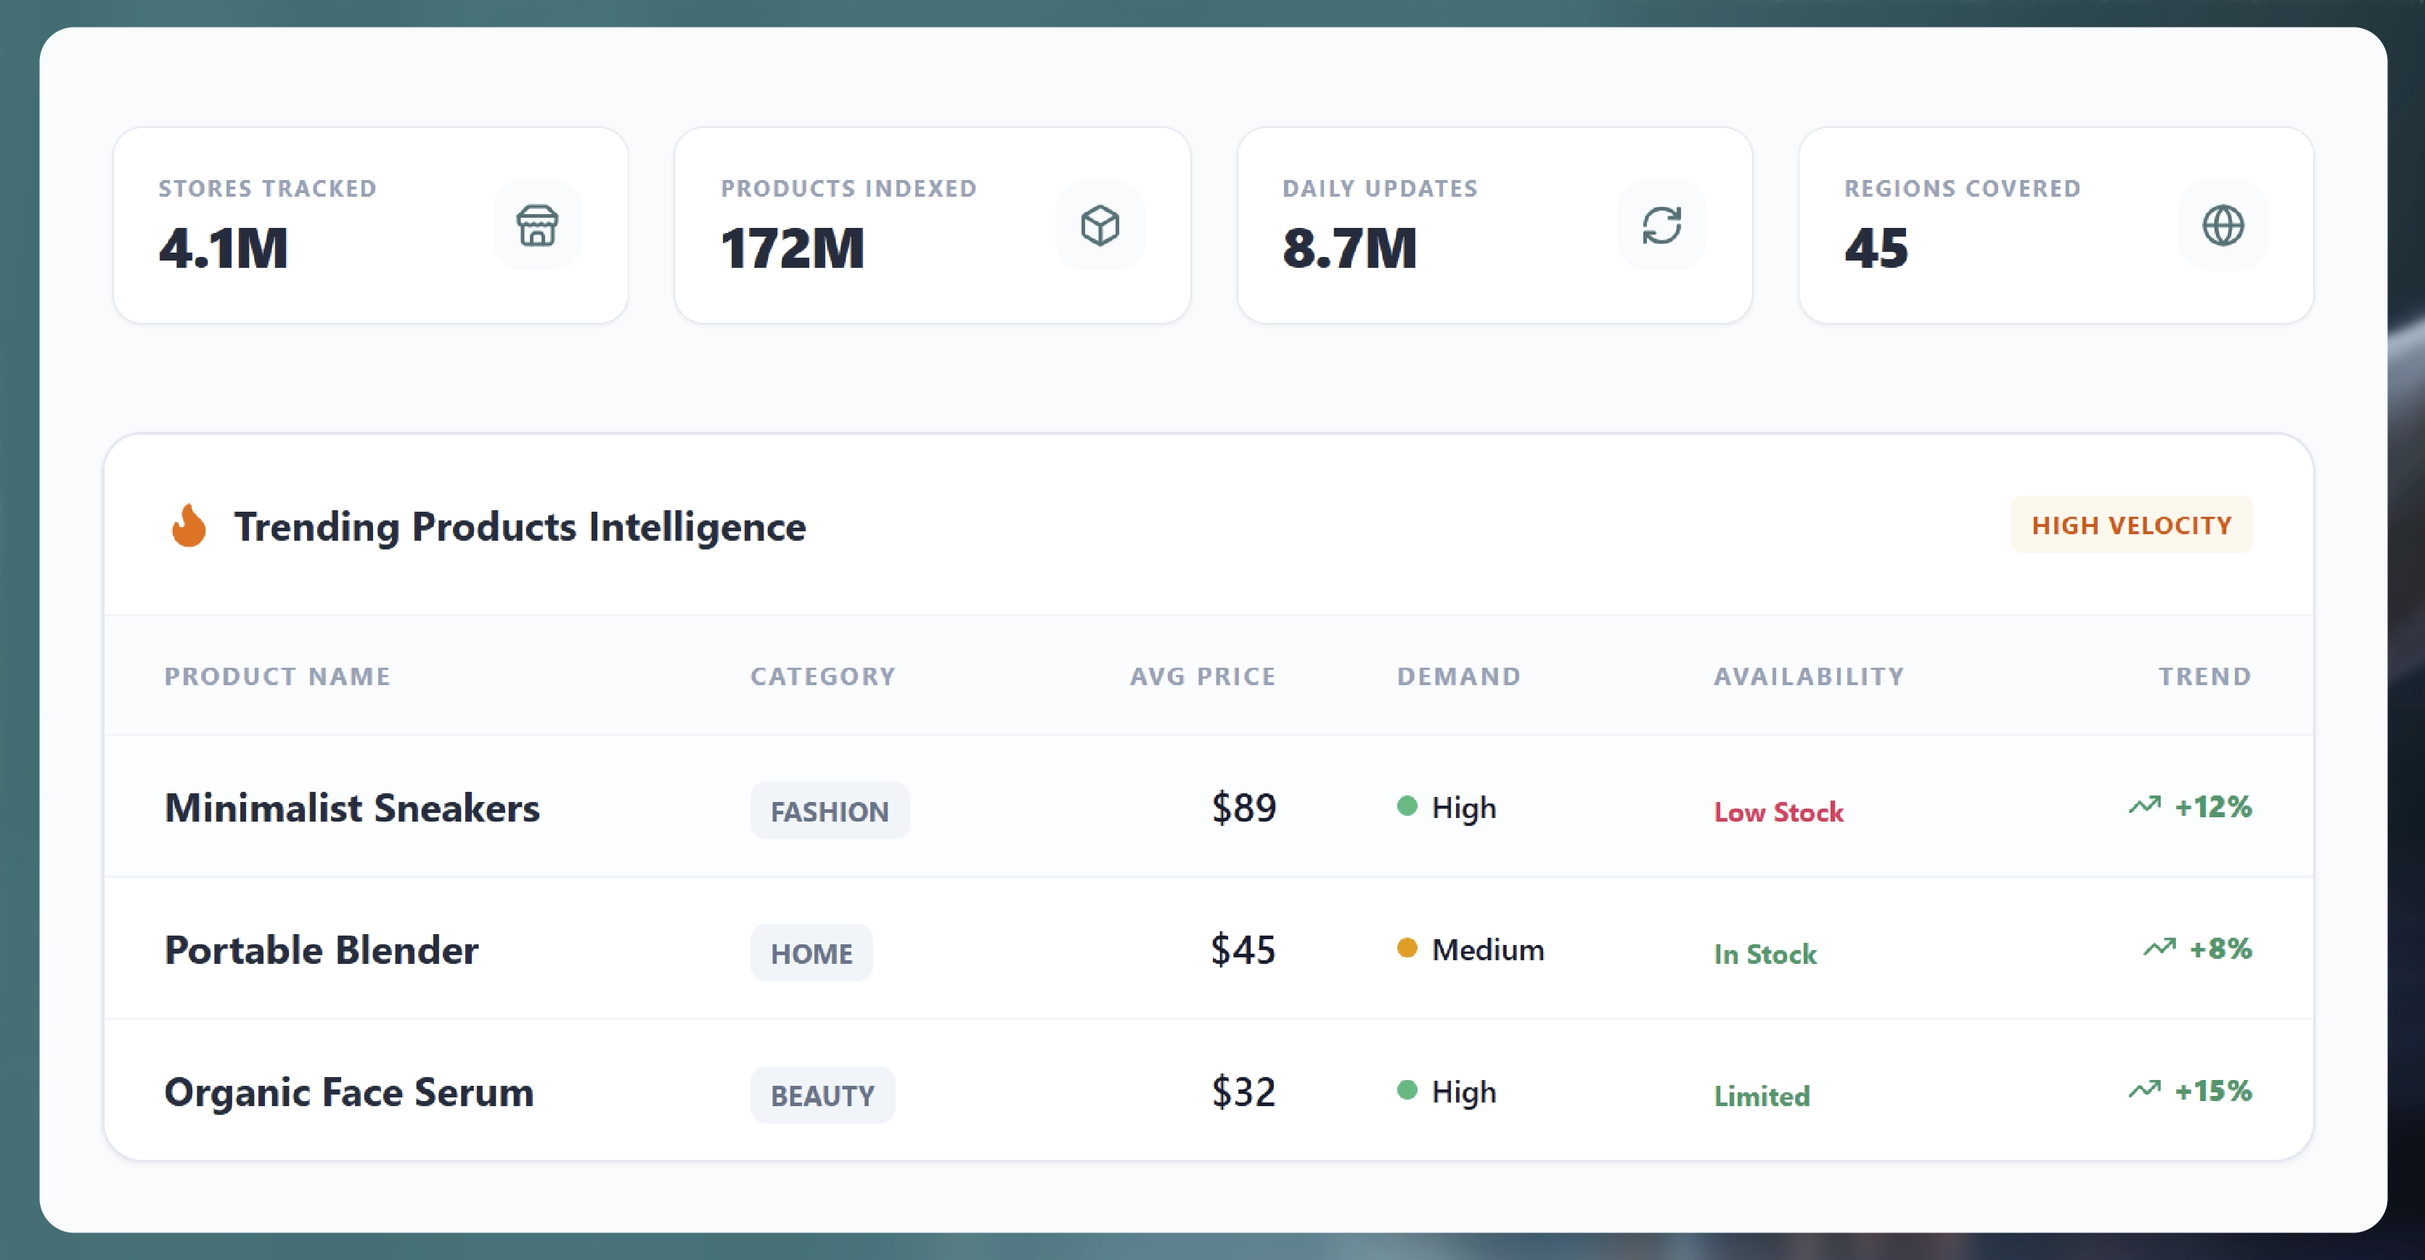The width and height of the screenshot is (2425, 1260).
Task: Open the CATEGORY column header filter
Action: coord(823,676)
